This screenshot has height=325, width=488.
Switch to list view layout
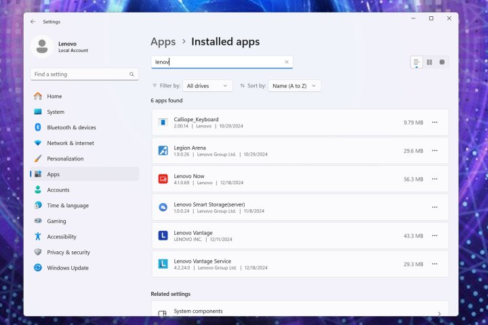pyautogui.click(x=416, y=62)
